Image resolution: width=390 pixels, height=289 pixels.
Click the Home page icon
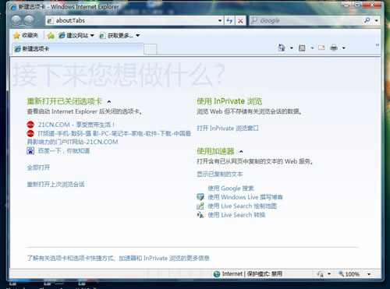(x=282, y=48)
